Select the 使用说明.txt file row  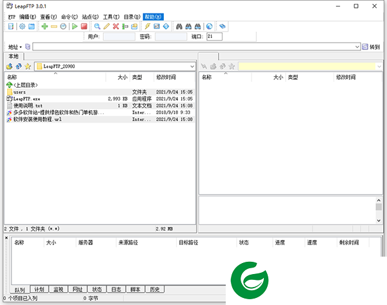click(100, 106)
